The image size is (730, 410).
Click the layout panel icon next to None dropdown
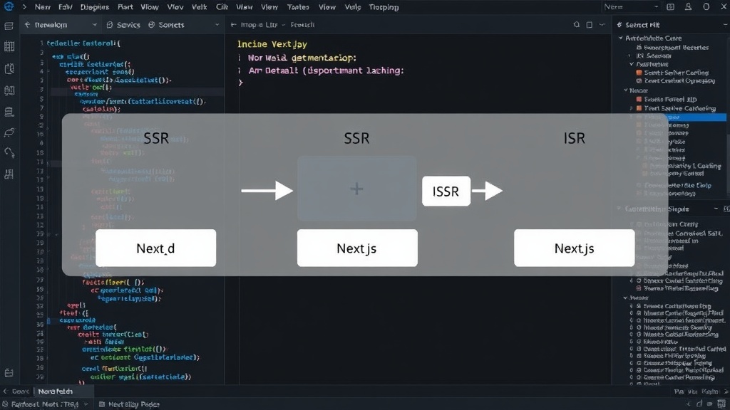(x=670, y=7)
